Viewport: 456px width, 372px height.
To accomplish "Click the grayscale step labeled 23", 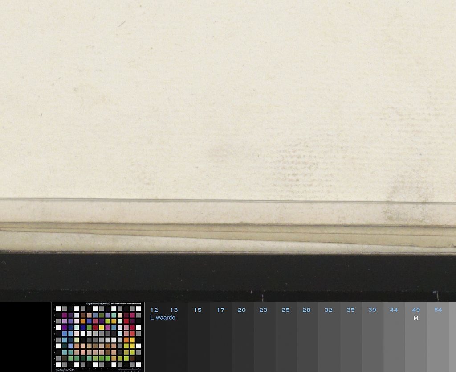I will pyautogui.click(x=264, y=339).
